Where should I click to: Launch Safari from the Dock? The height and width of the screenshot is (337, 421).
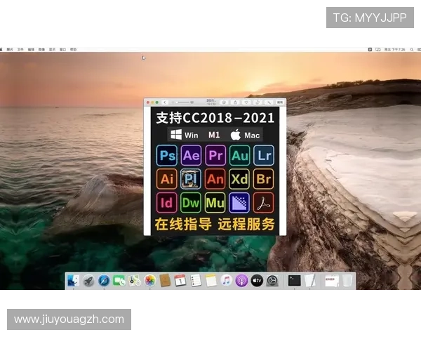click(x=104, y=281)
